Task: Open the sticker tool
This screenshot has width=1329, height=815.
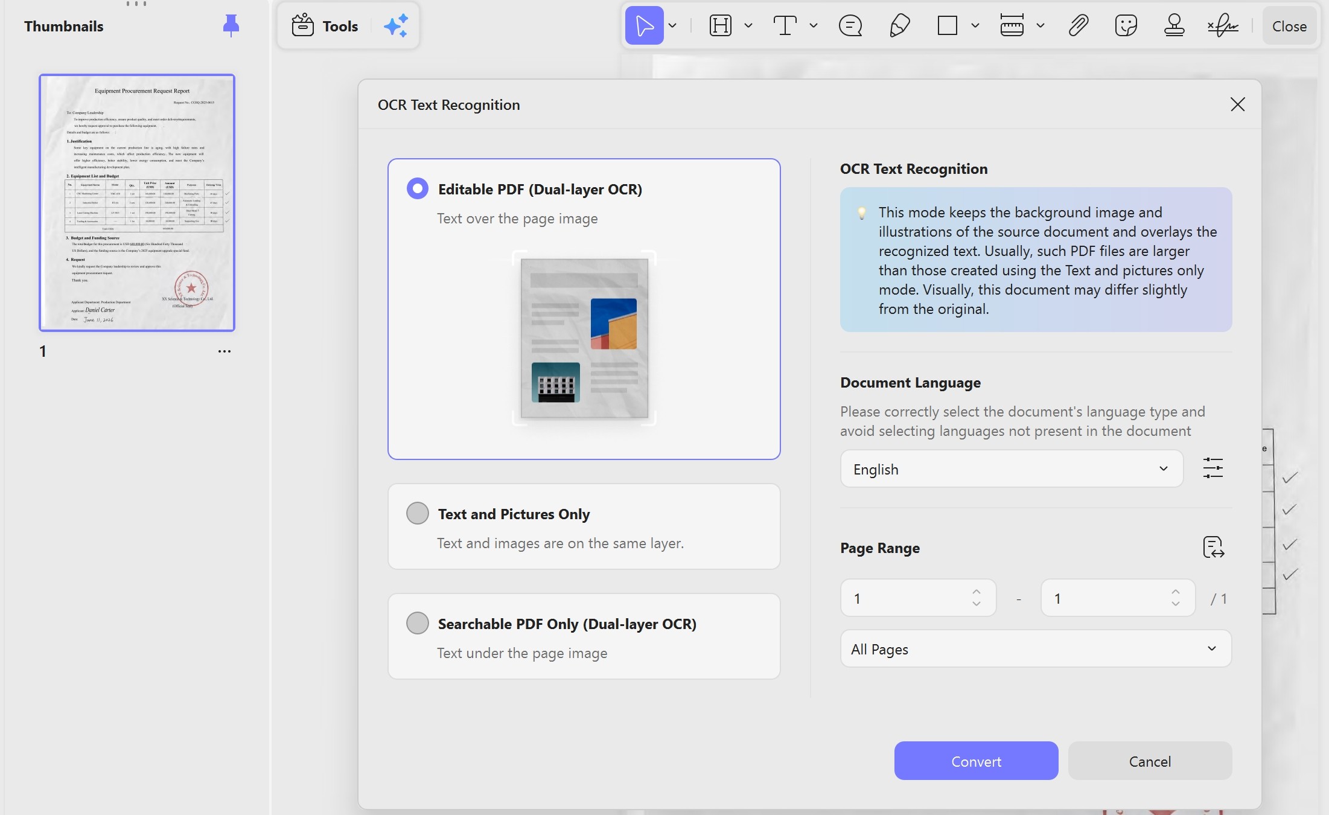Action: point(1126,25)
